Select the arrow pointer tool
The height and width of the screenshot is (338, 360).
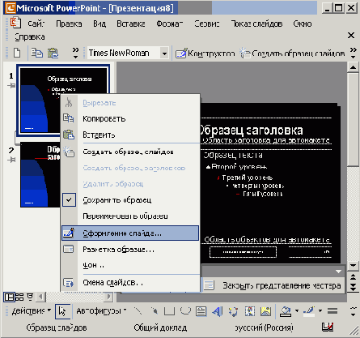[63, 311]
